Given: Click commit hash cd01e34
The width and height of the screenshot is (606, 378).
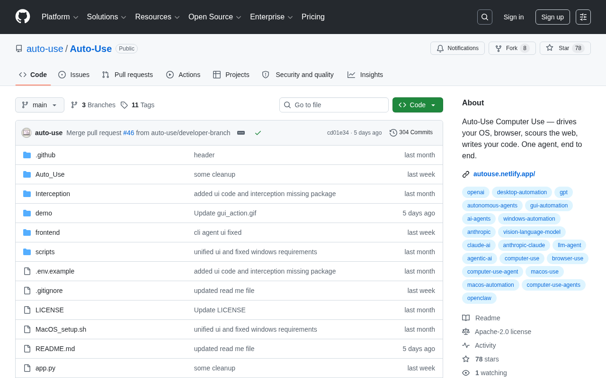Looking at the screenshot, I should coord(338,133).
